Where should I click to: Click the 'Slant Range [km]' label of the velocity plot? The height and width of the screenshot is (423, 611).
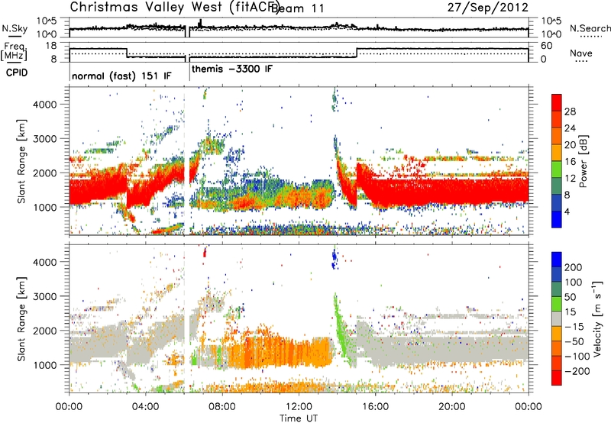(x=21, y=318)
